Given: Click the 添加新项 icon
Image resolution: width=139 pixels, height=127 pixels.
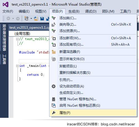Looking at the screenshot, I should point(54,38).
